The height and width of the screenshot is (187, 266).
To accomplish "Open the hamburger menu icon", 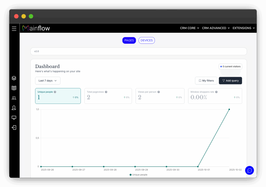I will tap(14, 29).
